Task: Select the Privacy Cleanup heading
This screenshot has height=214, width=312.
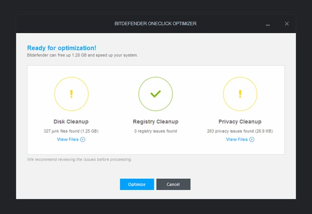Action: click(x=240, y=121)
